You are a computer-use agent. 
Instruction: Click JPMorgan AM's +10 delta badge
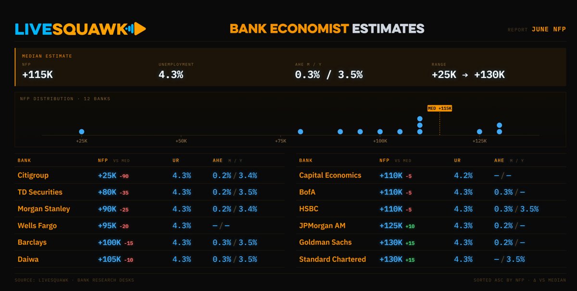click(x=410, y=227)
